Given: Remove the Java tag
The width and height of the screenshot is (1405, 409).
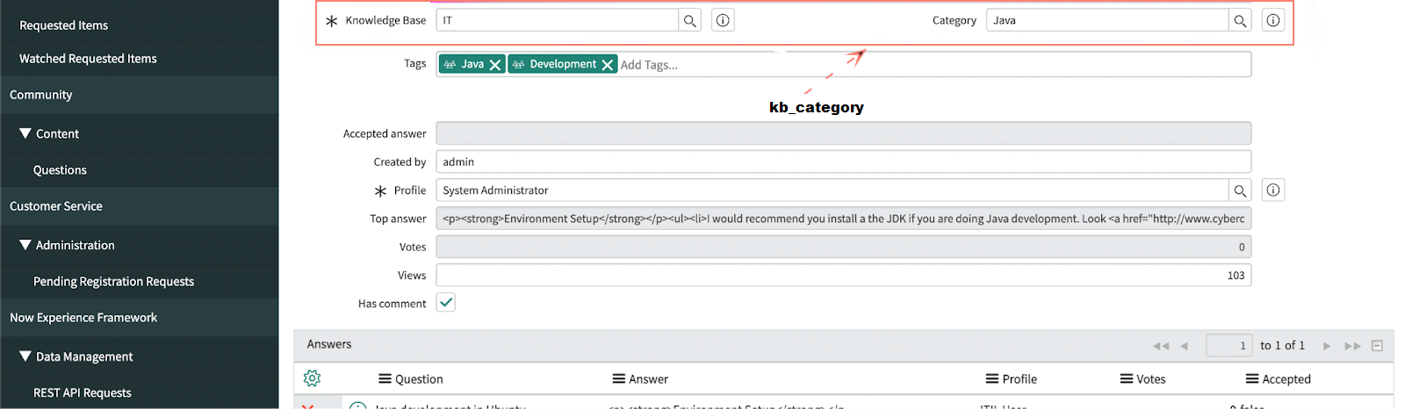Looking at the screenshot, I should (x=495, y=65).
